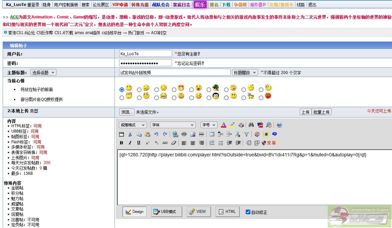Open the binoculars Find icon

pyautogui.click(x=251, y=125)
